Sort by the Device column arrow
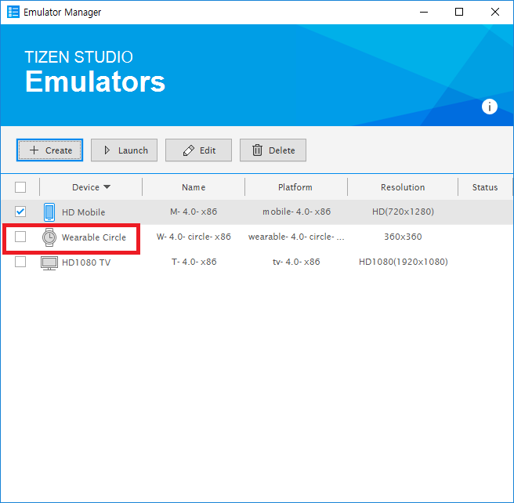 107,187
